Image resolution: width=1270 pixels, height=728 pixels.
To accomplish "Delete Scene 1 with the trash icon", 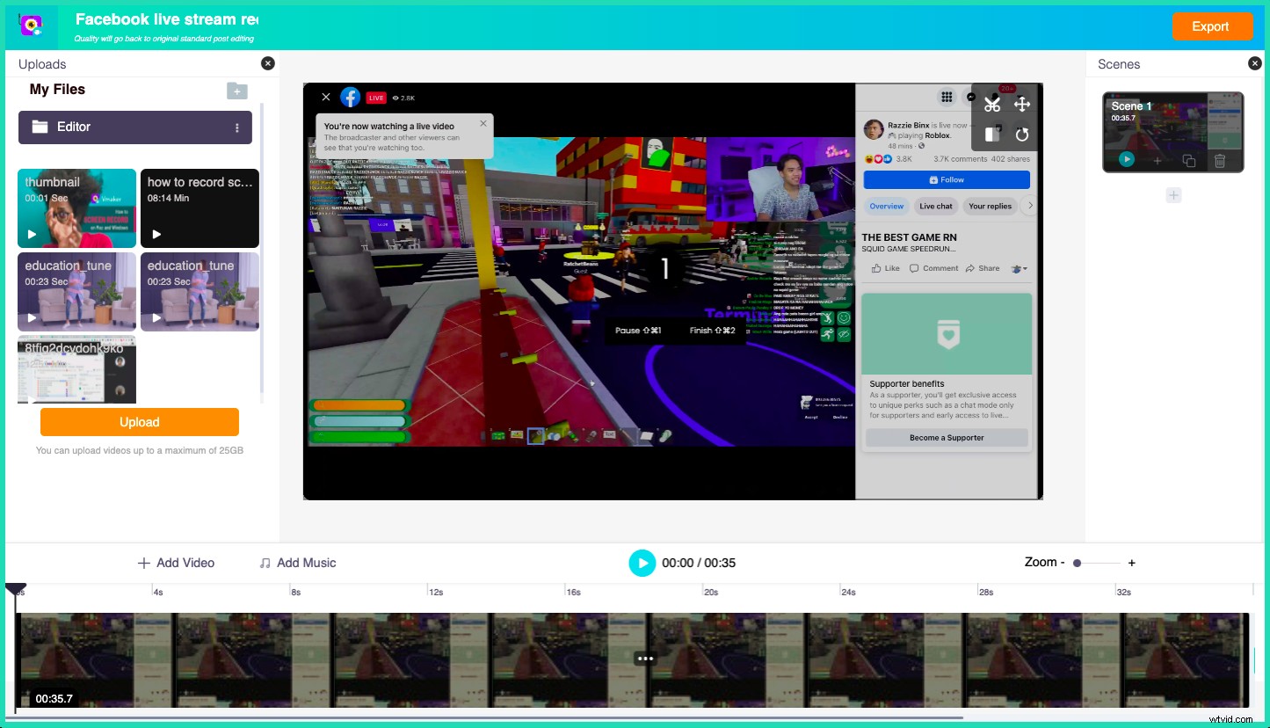I will click(1220, 160).
